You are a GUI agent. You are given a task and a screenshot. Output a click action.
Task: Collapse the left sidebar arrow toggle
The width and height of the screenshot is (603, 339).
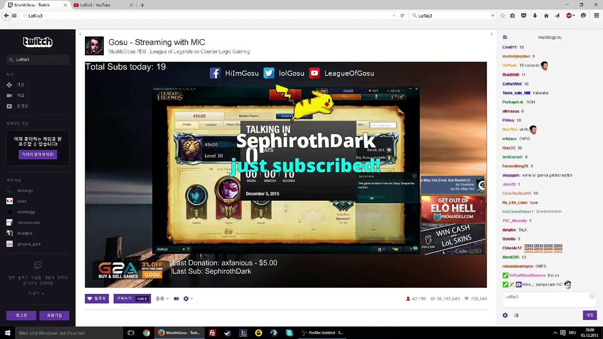point(80,34)
